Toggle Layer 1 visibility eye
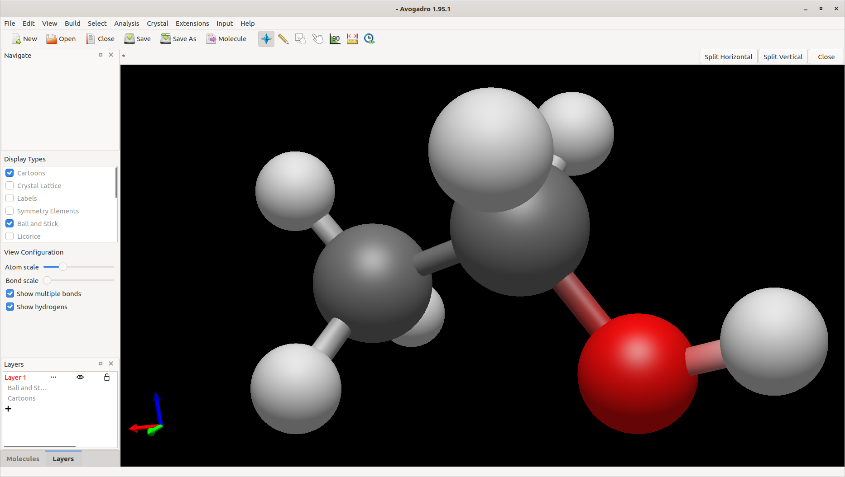The height and width of the screenshot is (477, 845). pyautogui.click(x=80, y=377)
